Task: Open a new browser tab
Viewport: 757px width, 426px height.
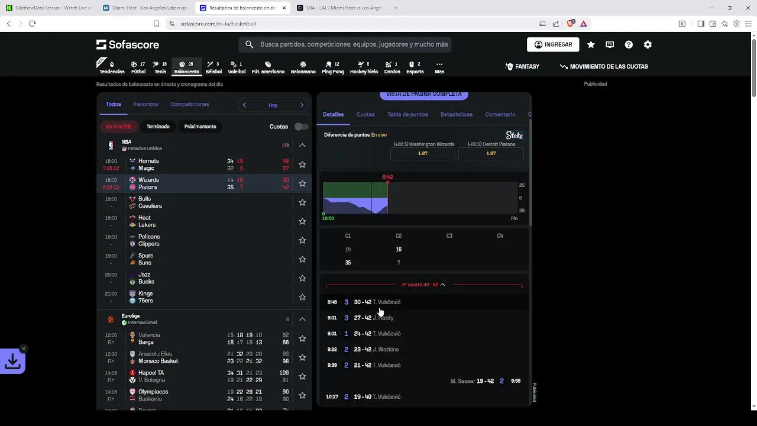Action: 396,8
